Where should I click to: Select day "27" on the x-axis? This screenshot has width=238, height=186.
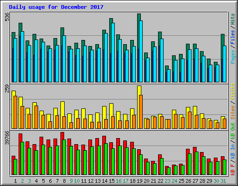click(195, 181)
